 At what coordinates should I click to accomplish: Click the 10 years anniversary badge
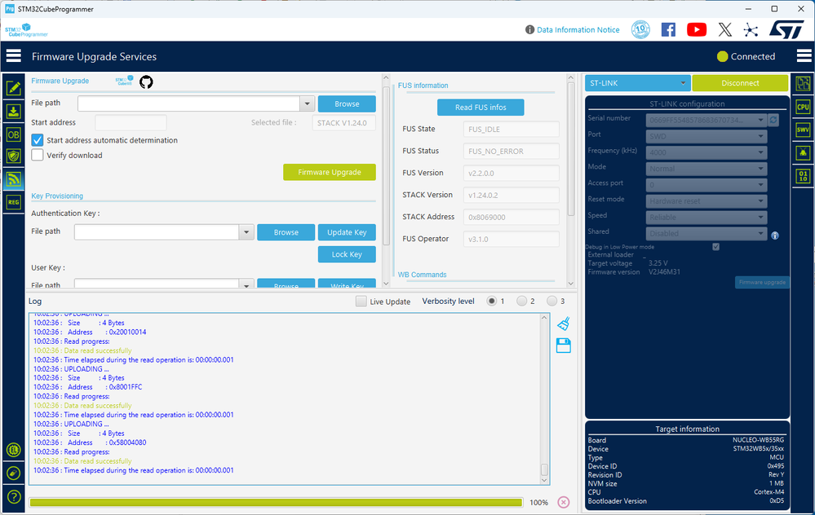pos(640,29)
